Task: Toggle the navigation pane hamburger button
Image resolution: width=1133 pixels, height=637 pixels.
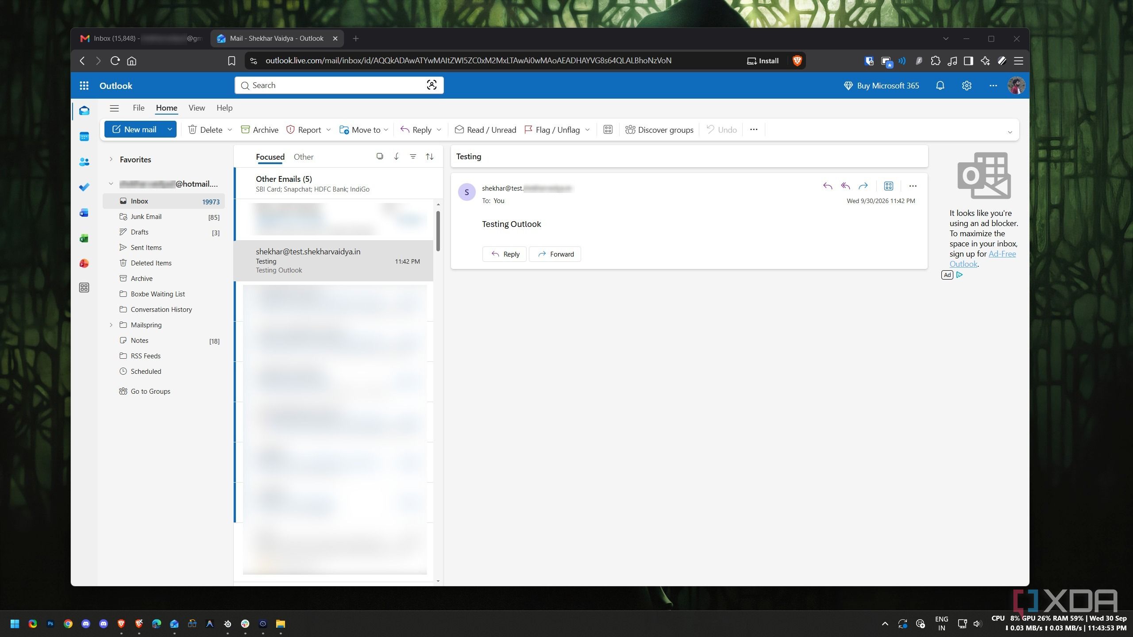Action: click(114, 108)
